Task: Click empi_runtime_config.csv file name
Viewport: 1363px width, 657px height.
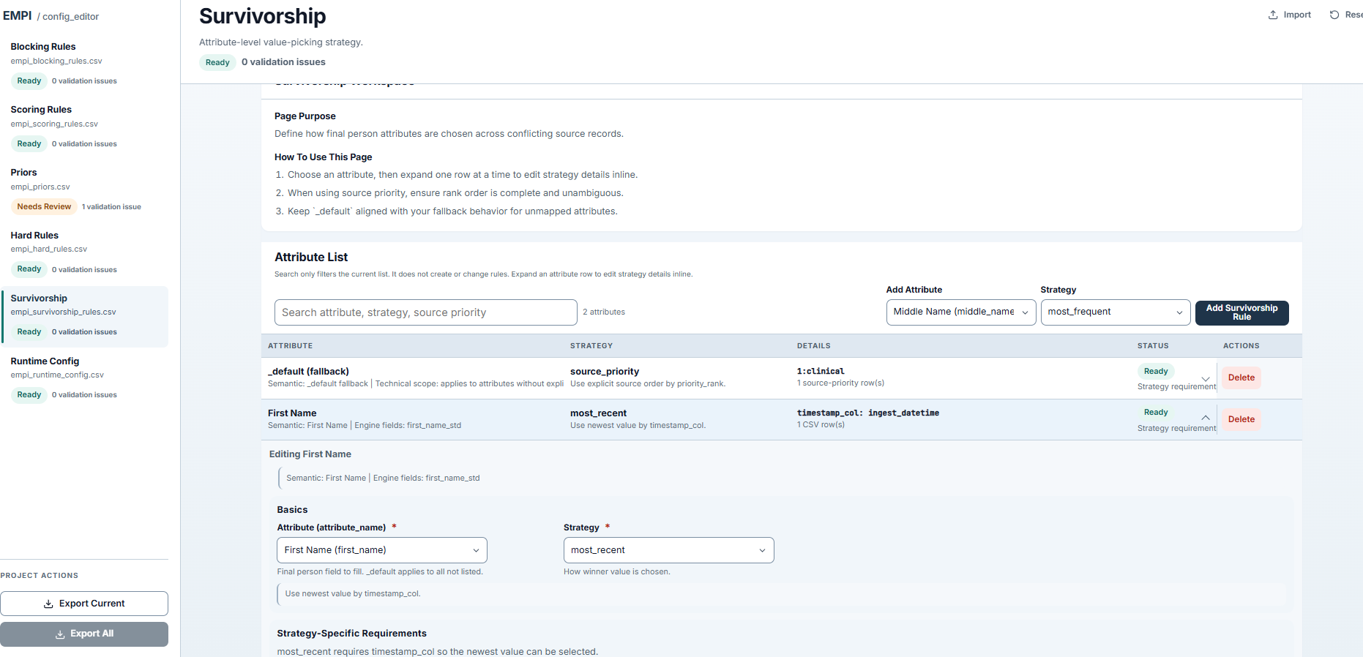Action: (57, 375)
